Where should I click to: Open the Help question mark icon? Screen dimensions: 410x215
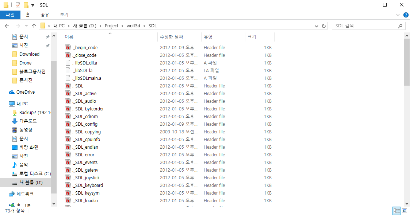(x=406, y=15)
